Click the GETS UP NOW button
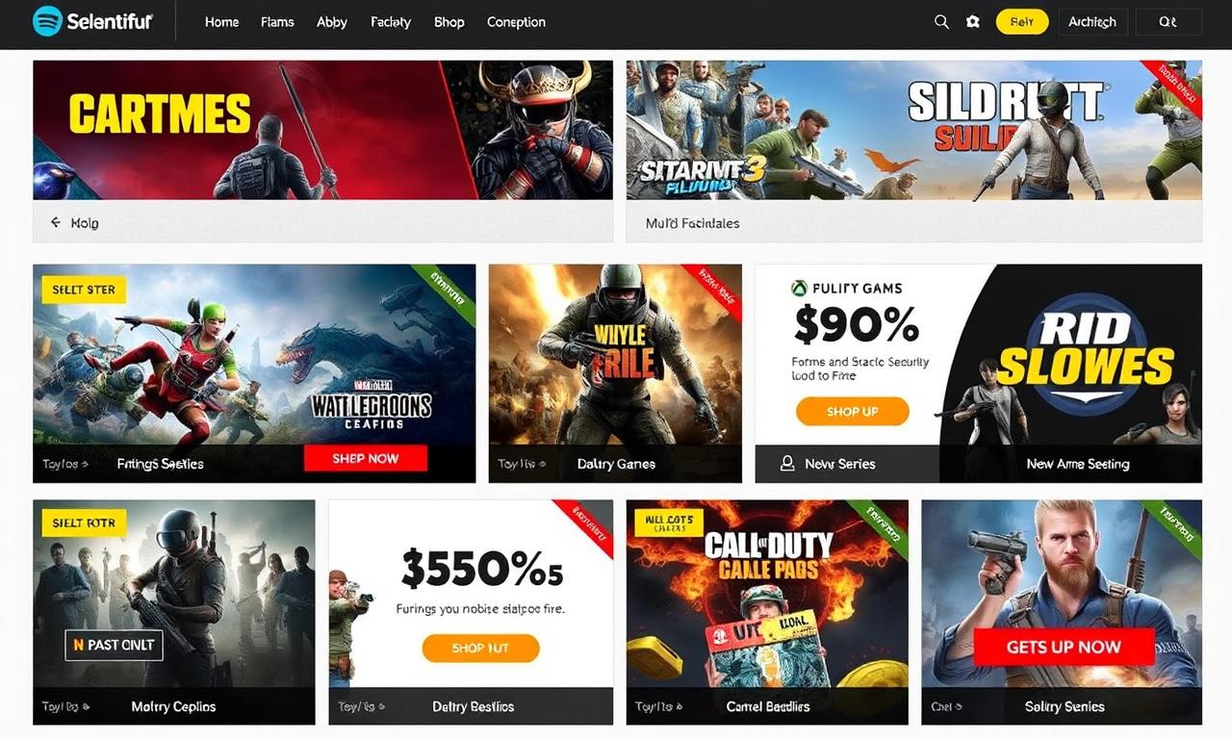The image size is (1232, 739). [x=1064, y=648]
